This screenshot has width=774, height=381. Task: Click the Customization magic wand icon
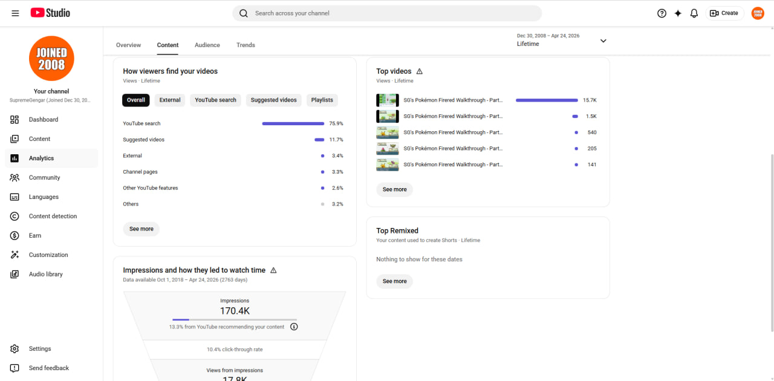click(15, 255)
